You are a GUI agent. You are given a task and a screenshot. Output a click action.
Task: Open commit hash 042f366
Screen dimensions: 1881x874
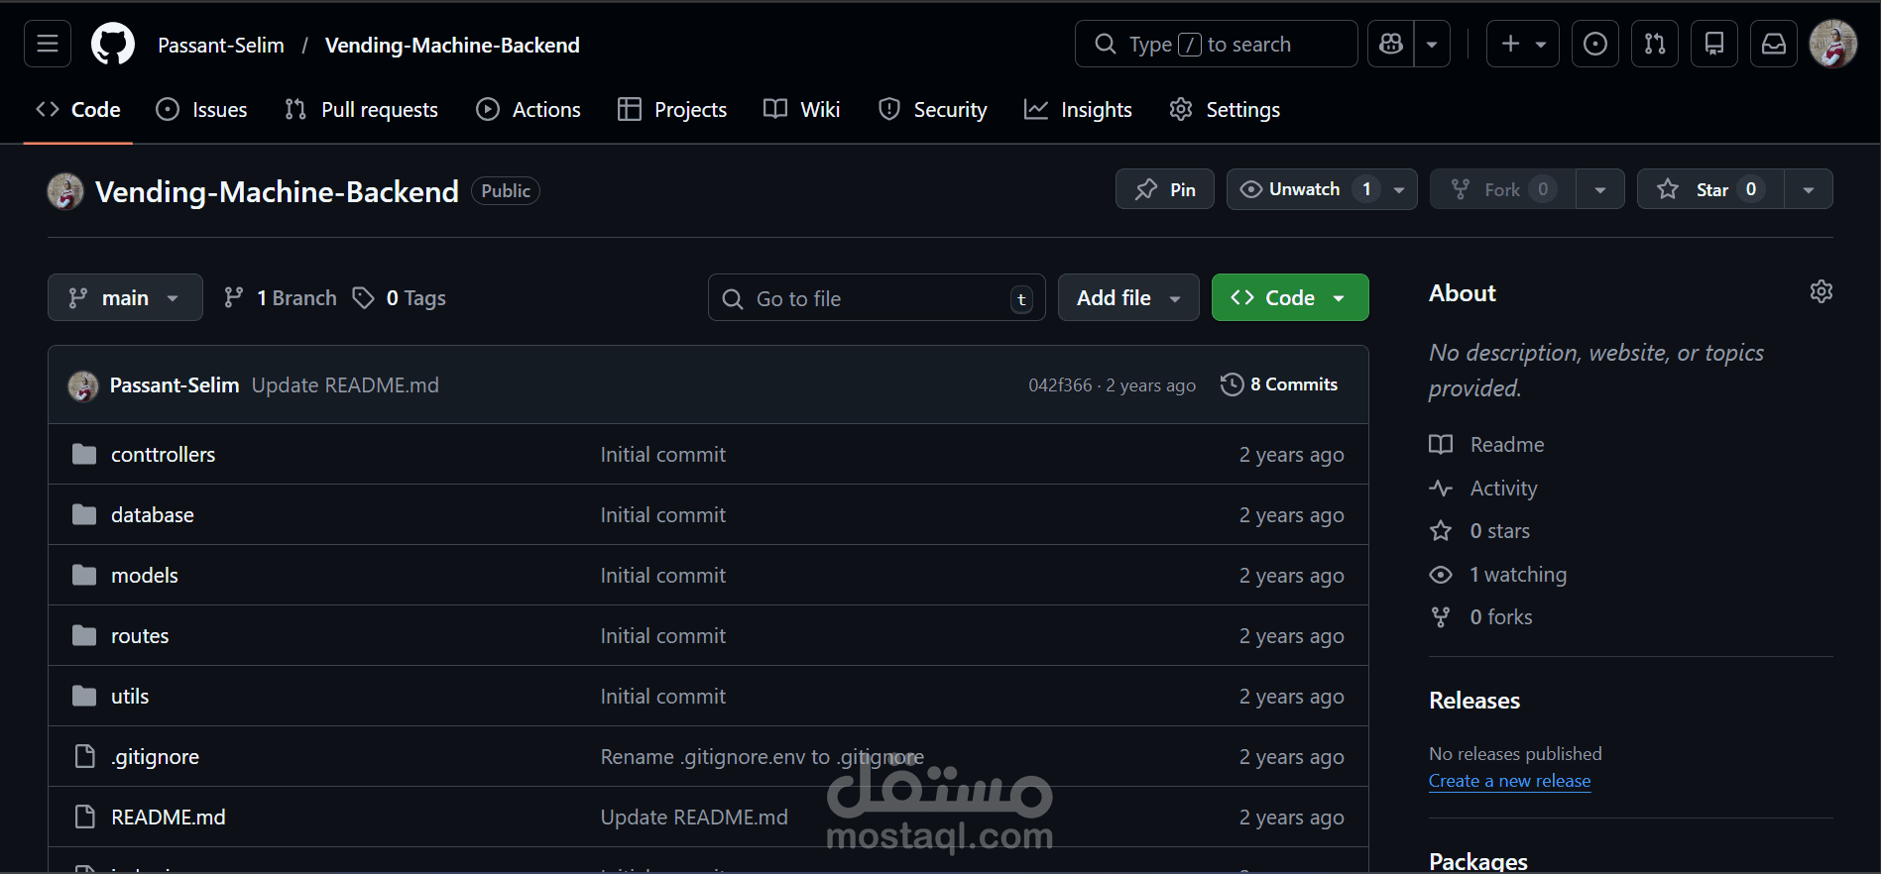point(1060,385)
